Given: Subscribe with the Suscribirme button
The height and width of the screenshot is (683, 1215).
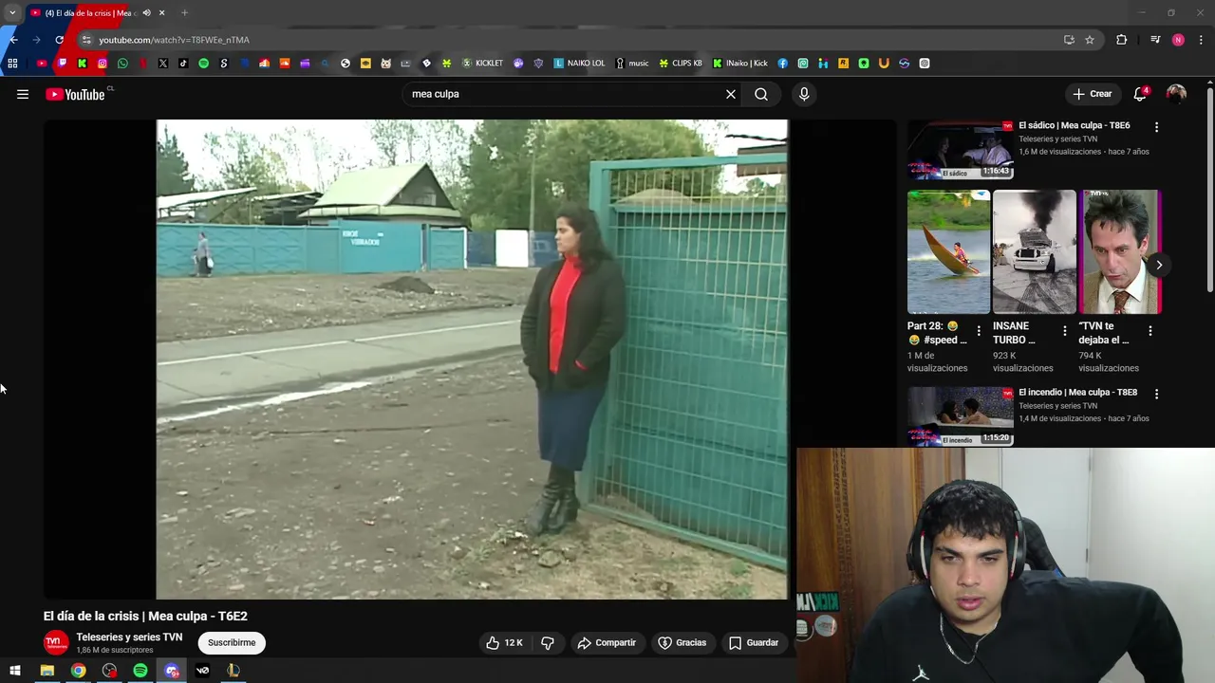Looking at the screenshot, I should coord(232,642).
